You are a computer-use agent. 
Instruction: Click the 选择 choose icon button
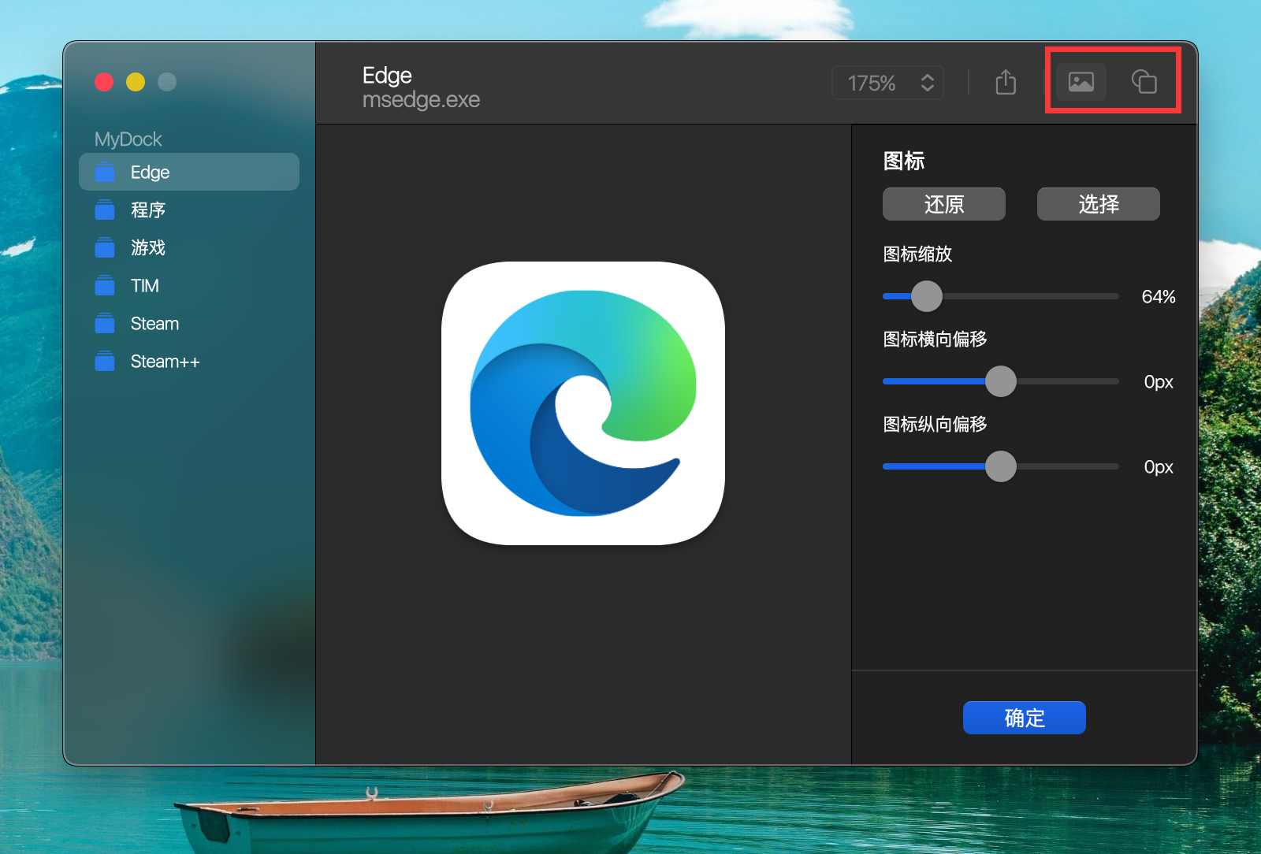click(1099, 204)
